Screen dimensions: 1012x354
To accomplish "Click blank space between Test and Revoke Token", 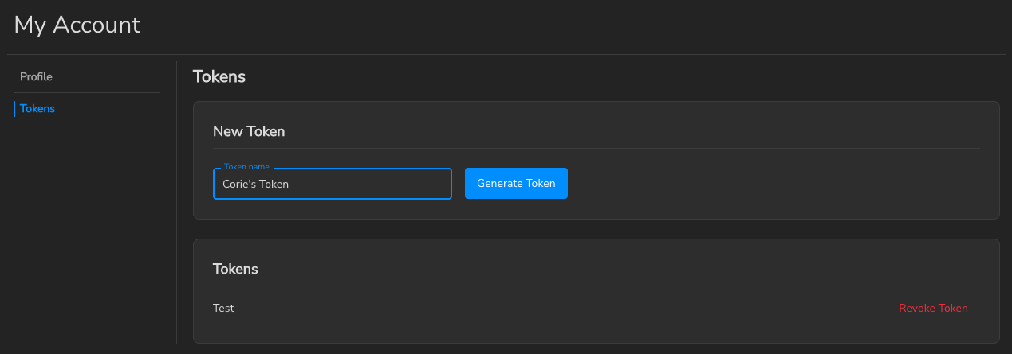I will tap(558, 309).
